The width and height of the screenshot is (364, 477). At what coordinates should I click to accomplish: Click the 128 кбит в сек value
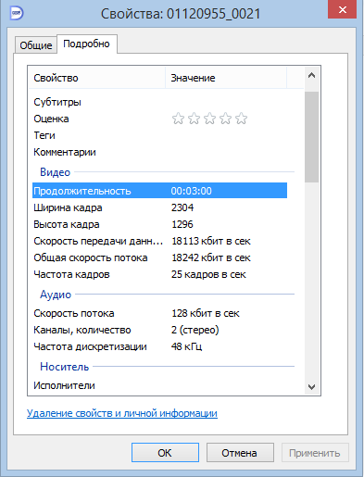click(x=206, y=313)
